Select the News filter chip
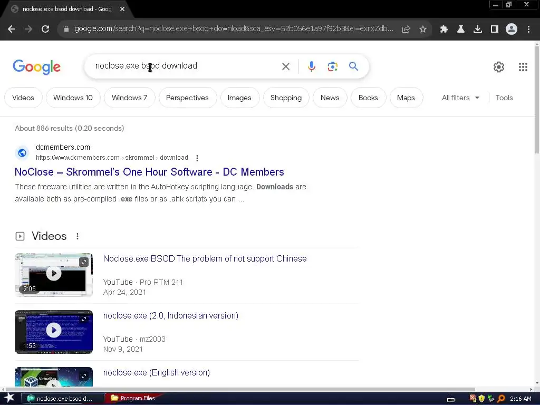Viewport: 540px width, 405px height. 330,98
